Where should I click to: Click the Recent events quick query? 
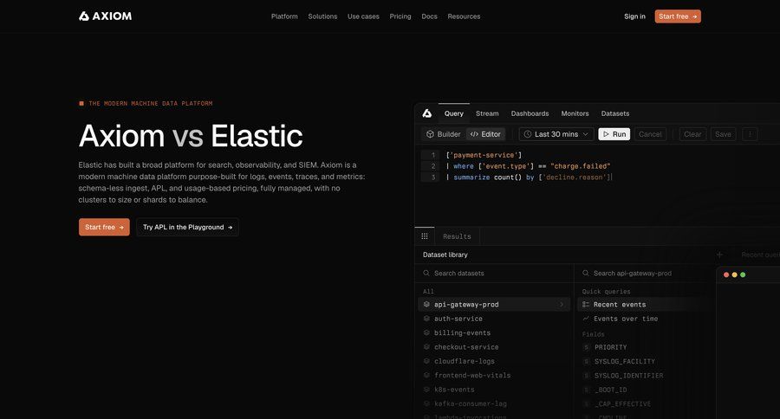[x=644, y=304]
